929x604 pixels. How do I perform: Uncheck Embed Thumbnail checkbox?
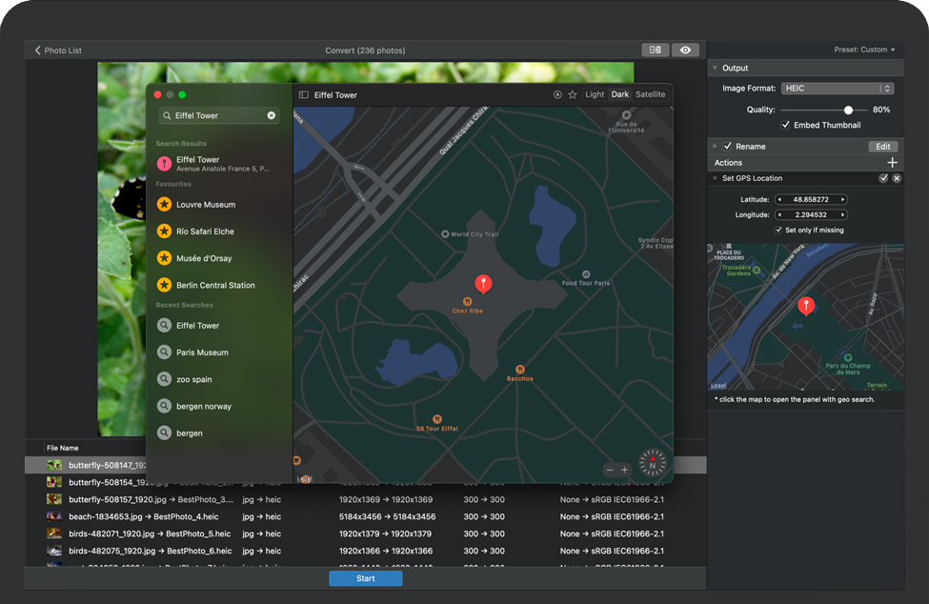point(785,125)
